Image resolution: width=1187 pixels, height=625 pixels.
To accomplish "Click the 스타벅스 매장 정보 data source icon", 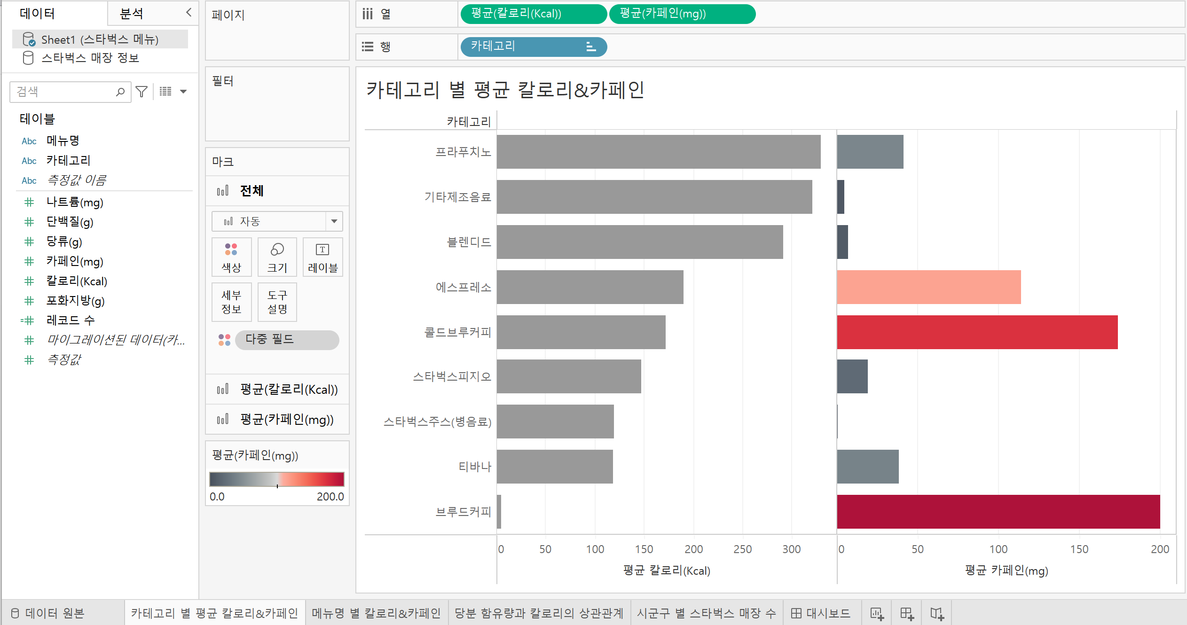I will (28, 58).
